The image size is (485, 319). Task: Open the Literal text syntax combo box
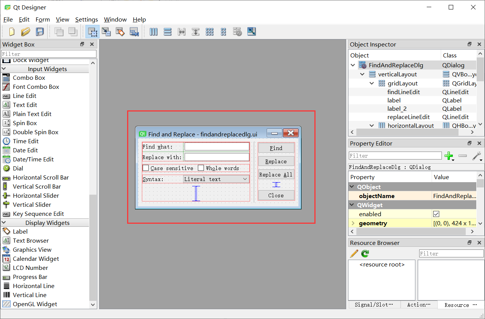click(x=216, y=179)
